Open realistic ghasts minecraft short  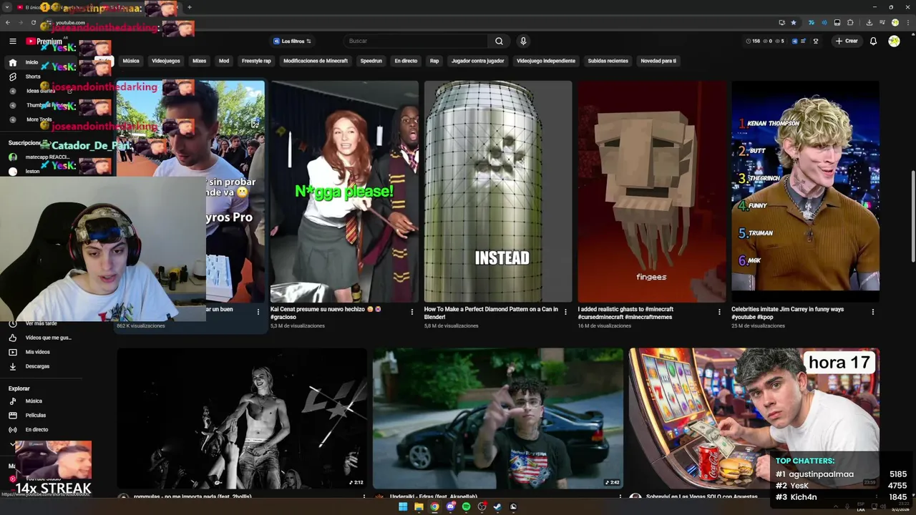pos(652,191)
